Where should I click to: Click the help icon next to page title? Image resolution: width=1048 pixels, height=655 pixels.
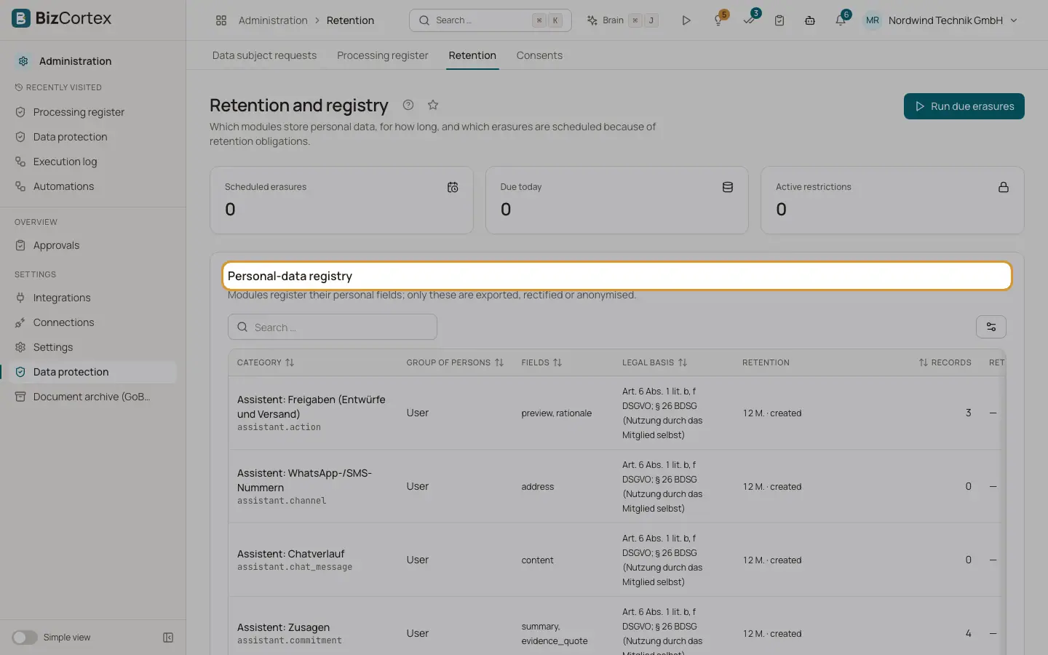click(x=408, y=105)
